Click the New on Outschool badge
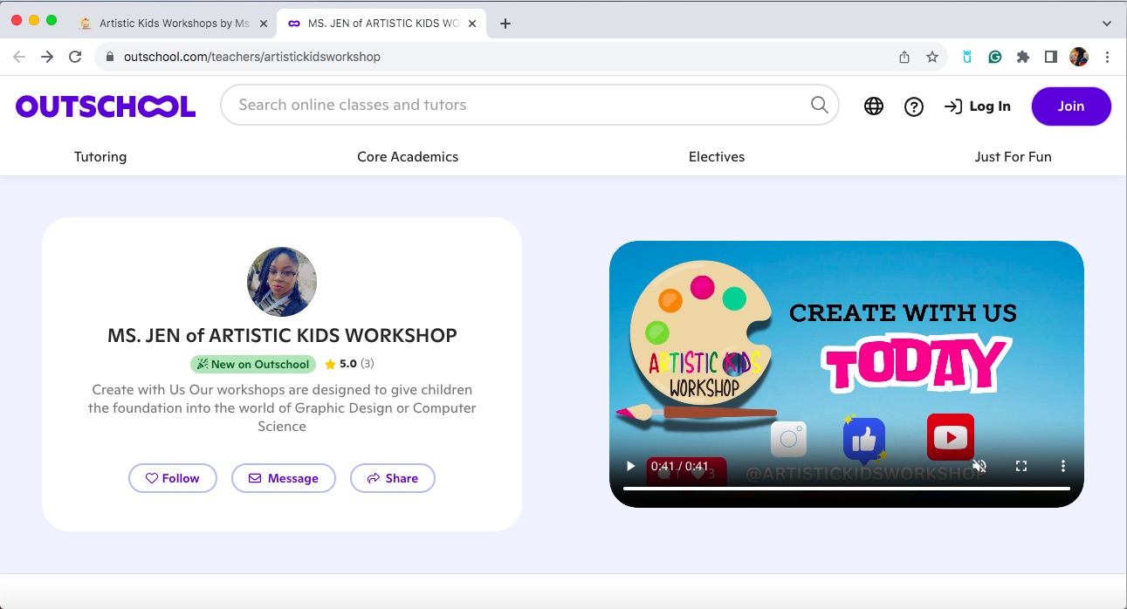1127x609 pixels. (253, 364)
